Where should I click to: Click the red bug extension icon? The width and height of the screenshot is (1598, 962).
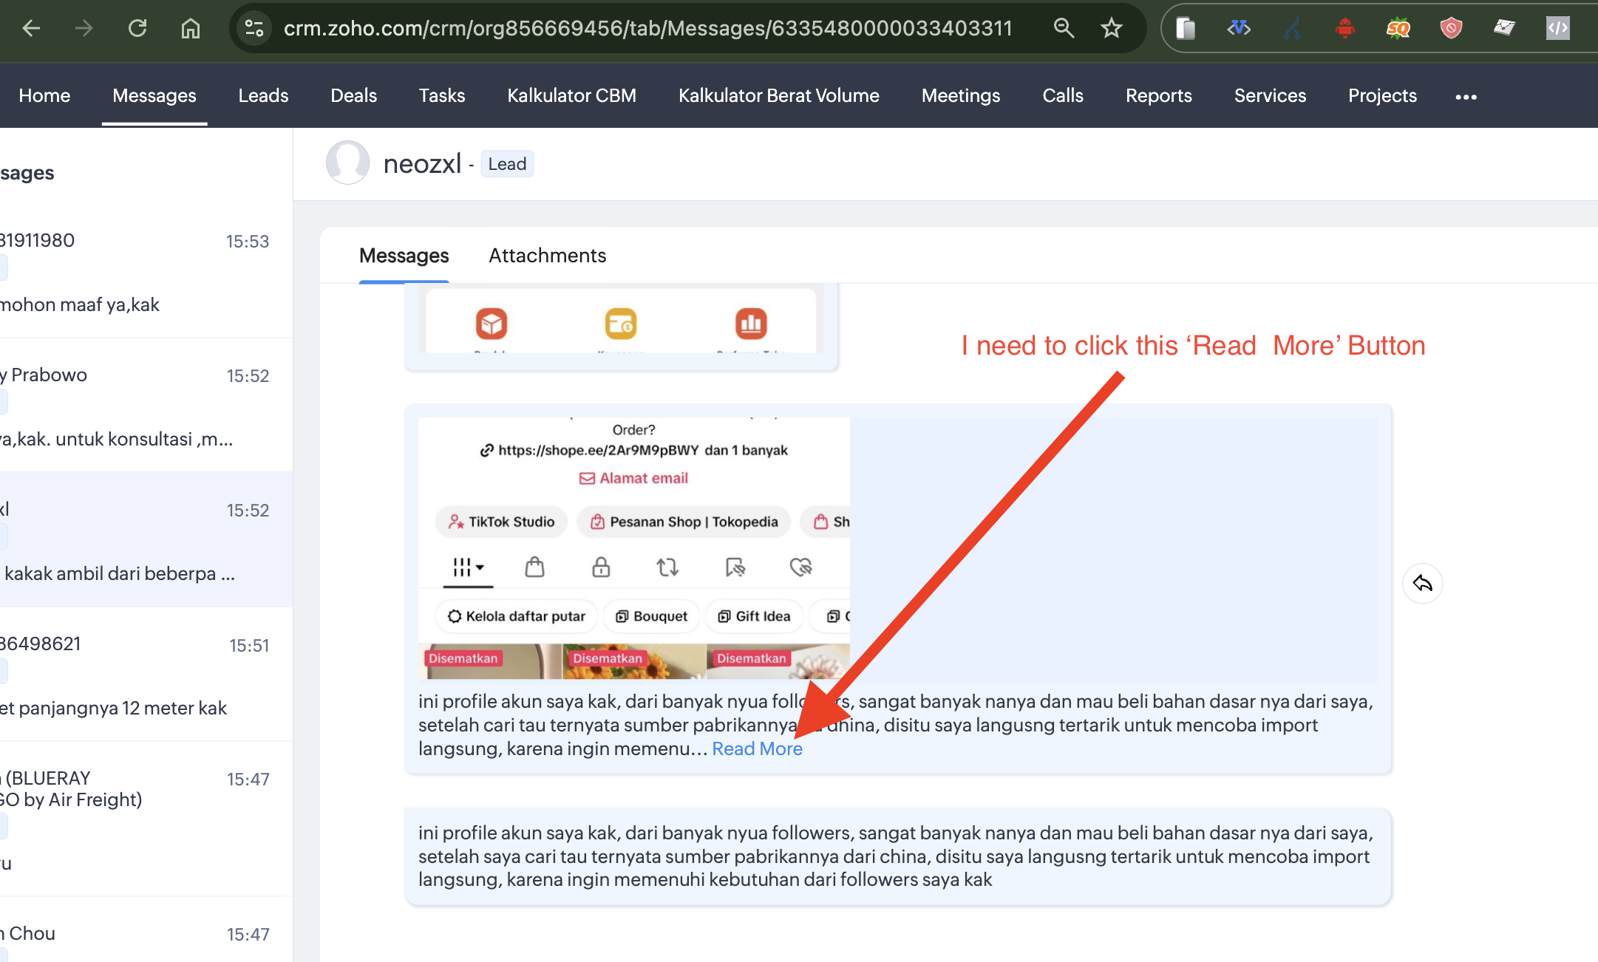pos(1344,28)
